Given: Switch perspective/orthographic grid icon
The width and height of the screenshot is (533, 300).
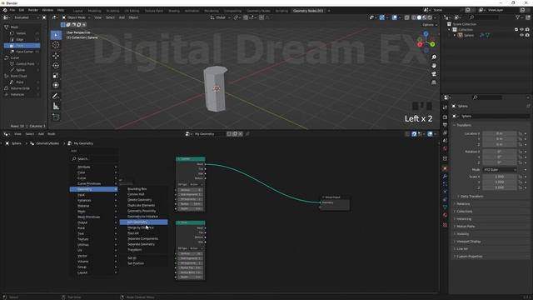Looking at the screenshot, I should pos(434,82).
